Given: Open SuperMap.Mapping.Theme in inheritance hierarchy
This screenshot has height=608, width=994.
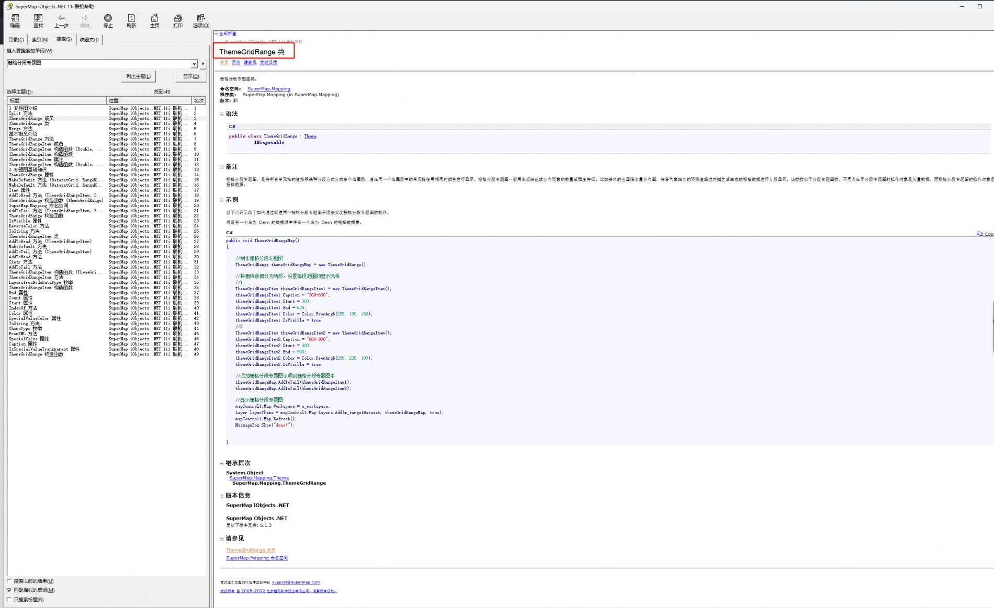Looking at the screenshot, I should (259, 478).
